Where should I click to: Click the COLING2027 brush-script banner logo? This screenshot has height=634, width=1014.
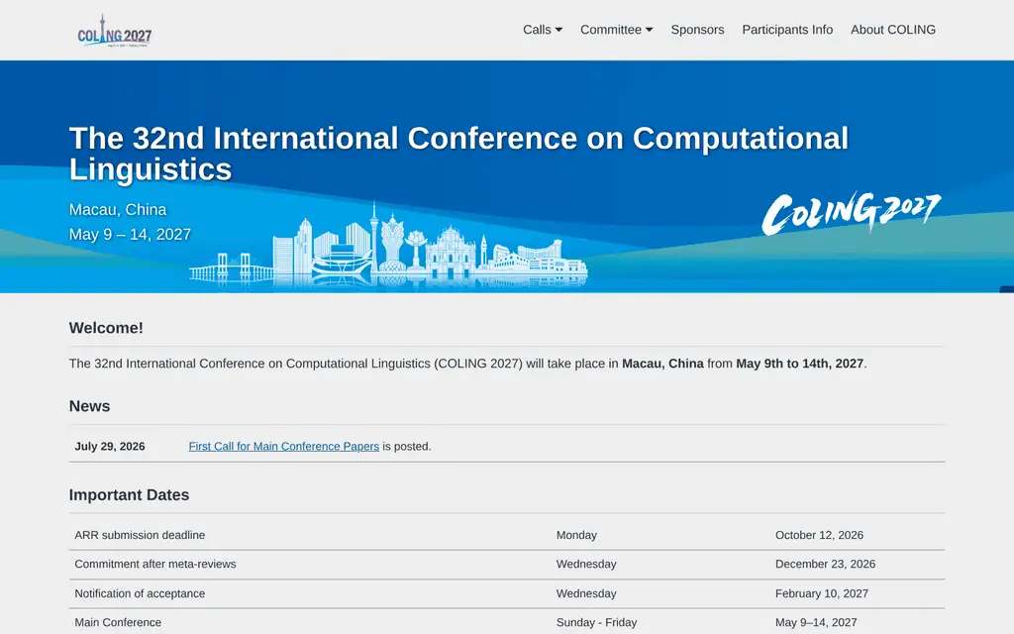tap(851, 212)
